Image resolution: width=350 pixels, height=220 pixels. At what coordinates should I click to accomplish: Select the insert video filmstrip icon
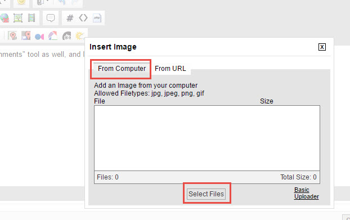pyautogui.click(x=32, y=18)
